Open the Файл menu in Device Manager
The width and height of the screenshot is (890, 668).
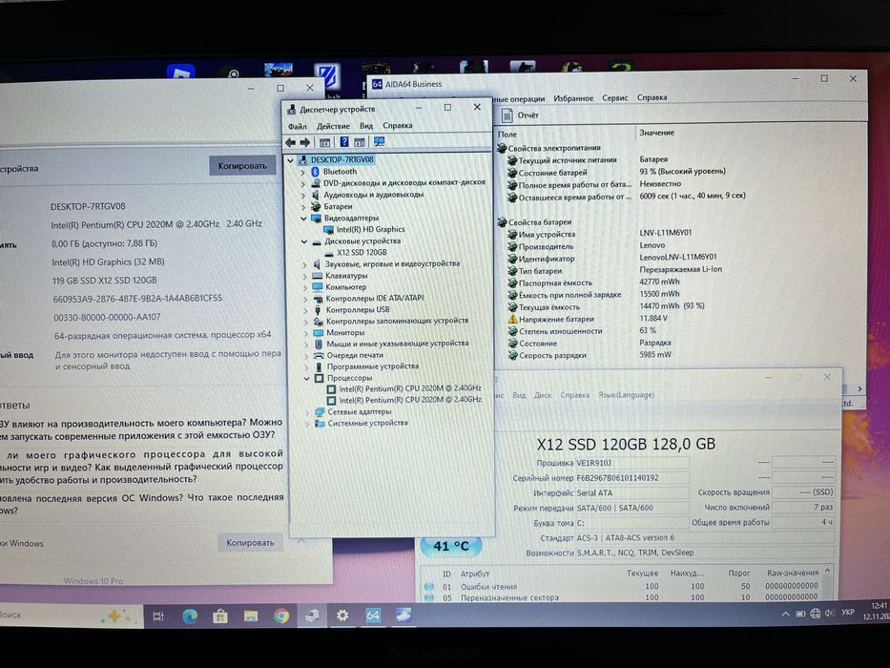pos(297,126)
